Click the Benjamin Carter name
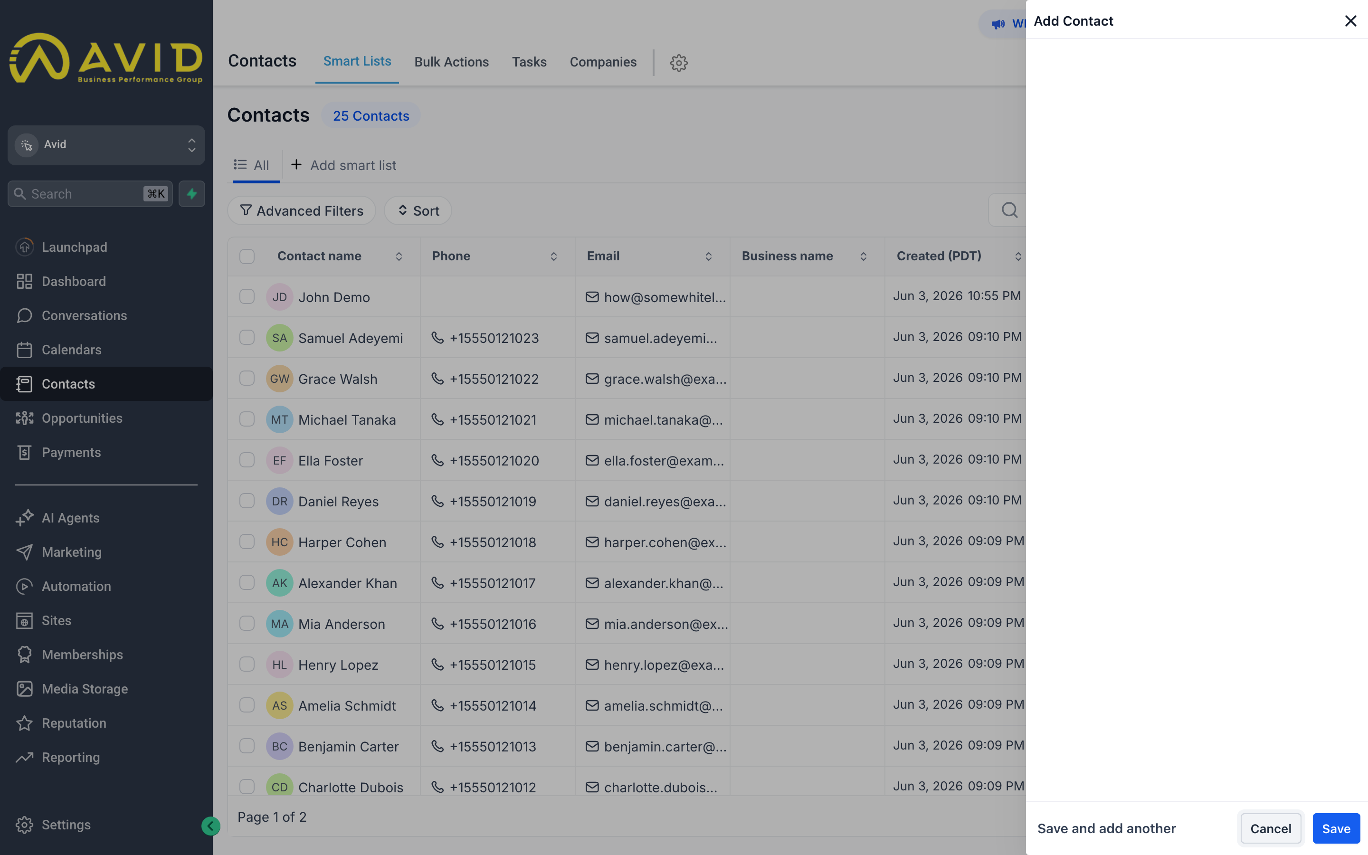 [x=349, y=746]
